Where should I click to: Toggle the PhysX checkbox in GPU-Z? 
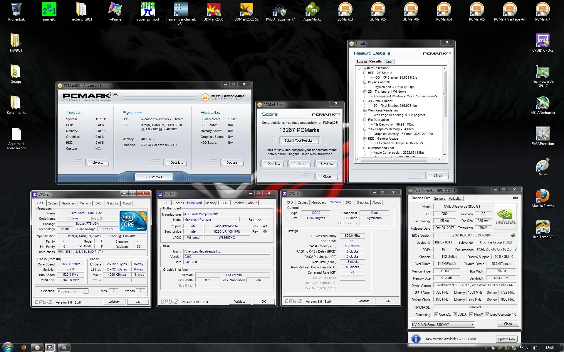(471, 314)
